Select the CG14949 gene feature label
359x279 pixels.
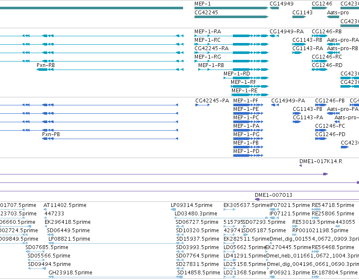tap(281, 4)
